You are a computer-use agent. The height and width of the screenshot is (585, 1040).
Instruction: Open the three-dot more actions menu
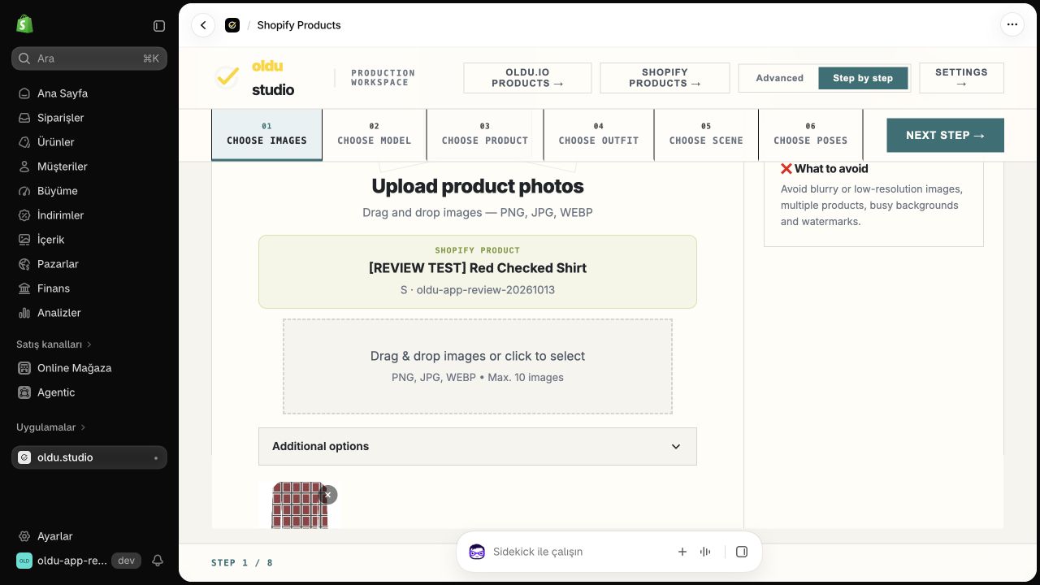pyautogui.click(x=1012, y=24)
